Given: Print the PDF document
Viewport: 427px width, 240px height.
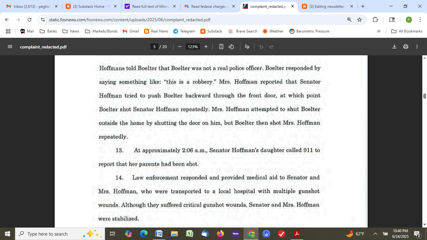Looking at the screenshot, I should tap(406, 47).
